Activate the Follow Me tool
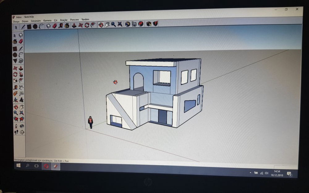 pos(21,74)
